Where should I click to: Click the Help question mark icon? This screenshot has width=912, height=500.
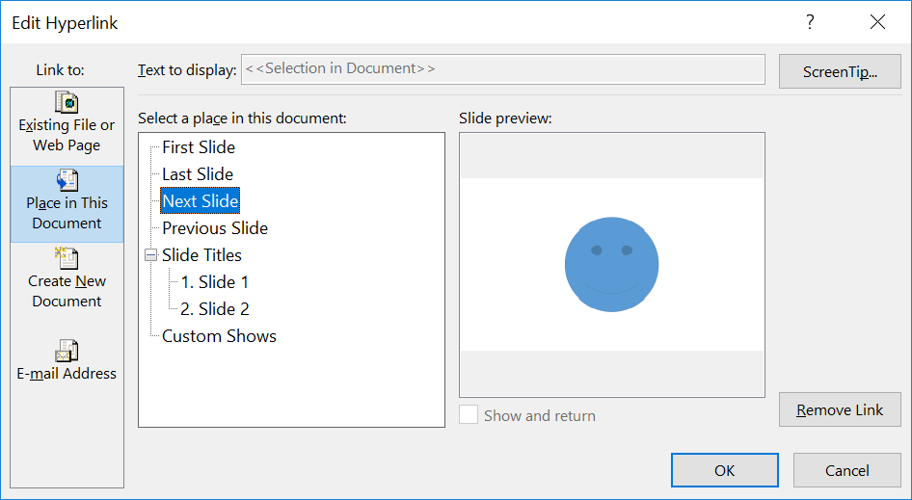pos(810,22)
